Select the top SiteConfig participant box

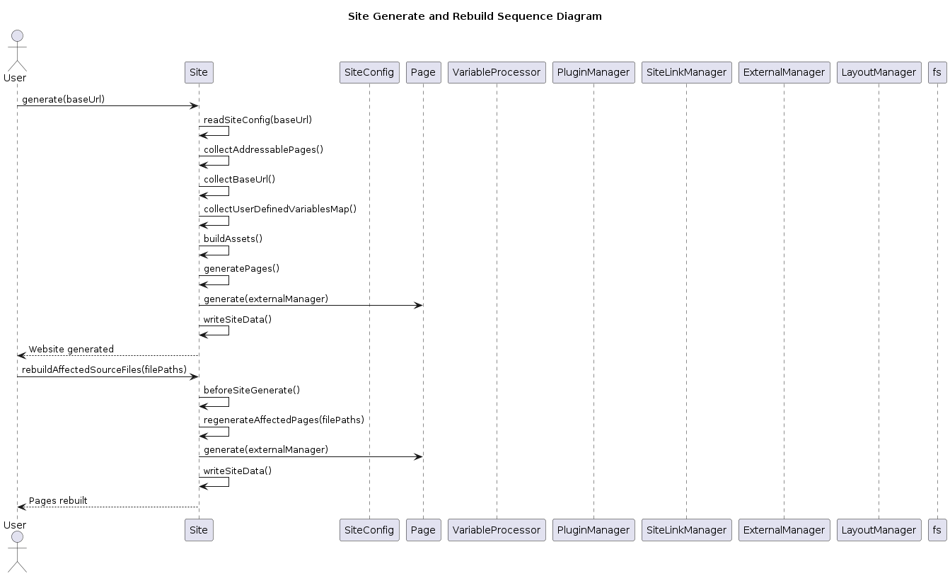point(369,72)
